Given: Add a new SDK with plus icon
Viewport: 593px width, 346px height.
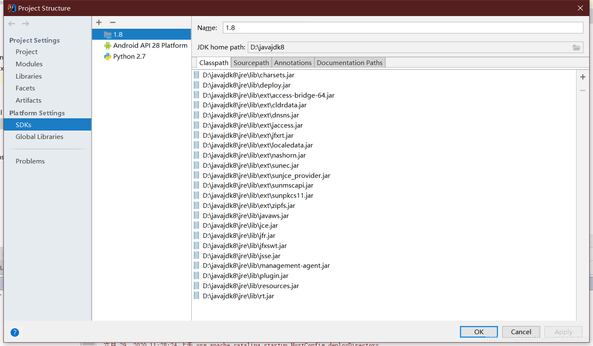Looking at the screenshot, I should point(99,22).
